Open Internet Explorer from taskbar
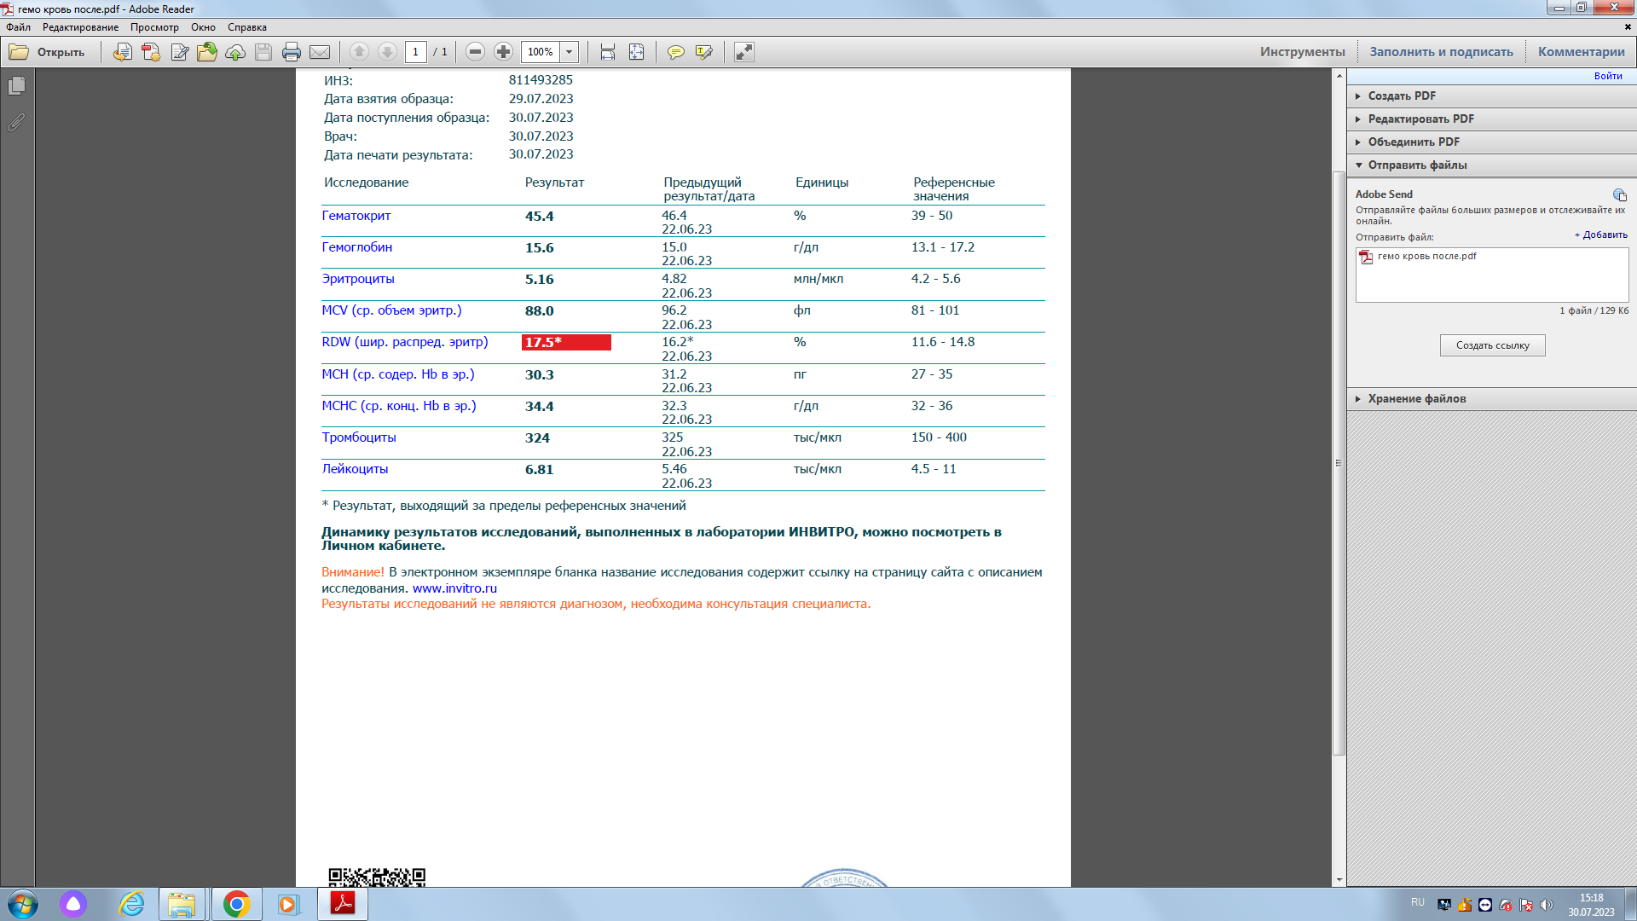Viewport: 1637px width, 921px height. pos(131,904)
